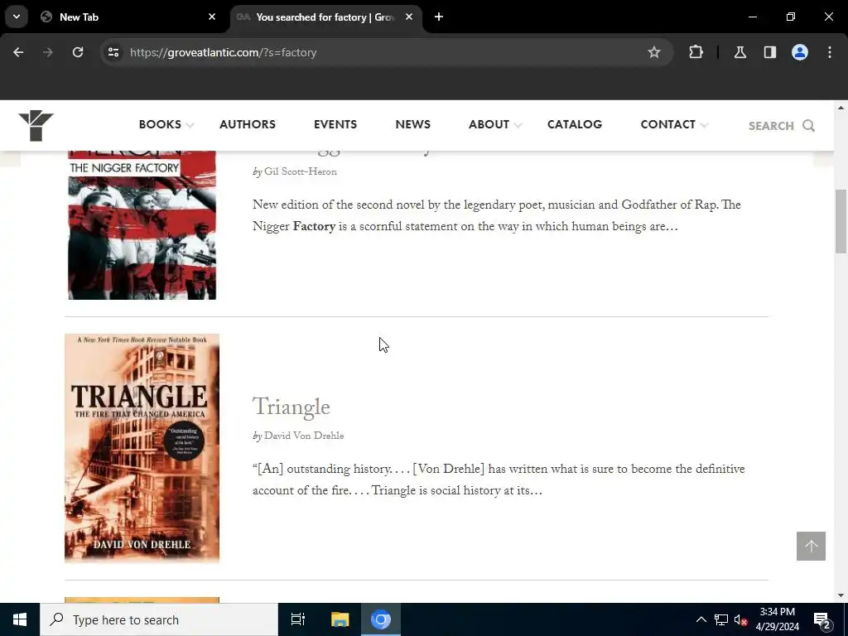Click Chrome icon in taskbar
Image resolution: width=848 pixels, height=636 pixels.
tap(381, 619)
